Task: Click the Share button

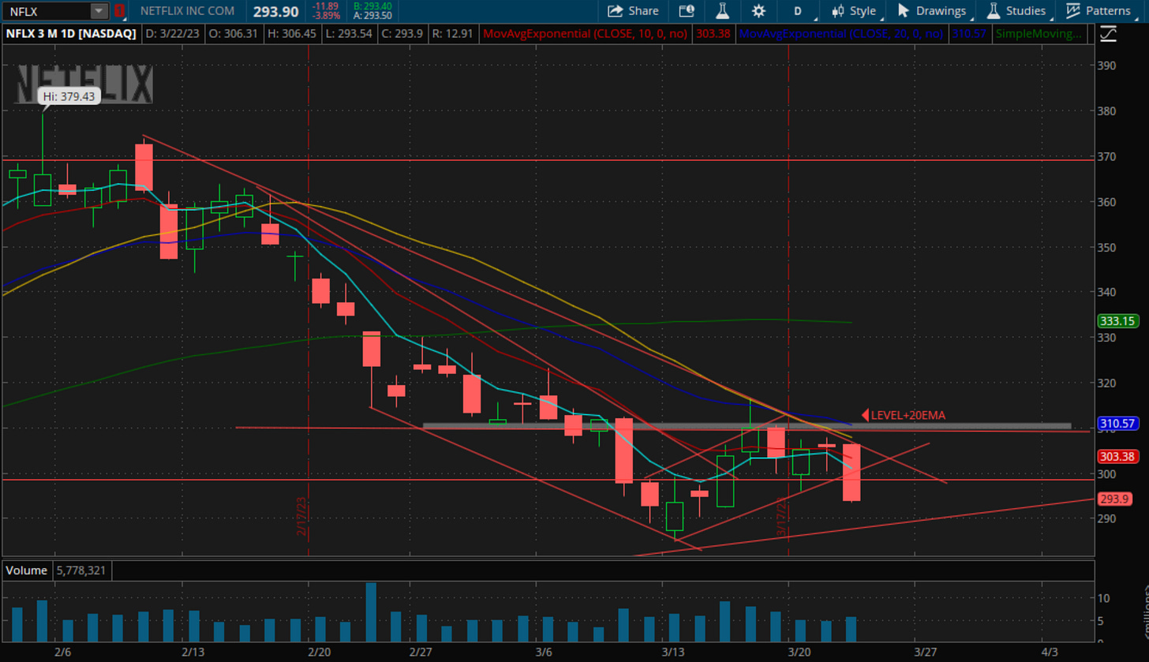Action: (633, 11)
